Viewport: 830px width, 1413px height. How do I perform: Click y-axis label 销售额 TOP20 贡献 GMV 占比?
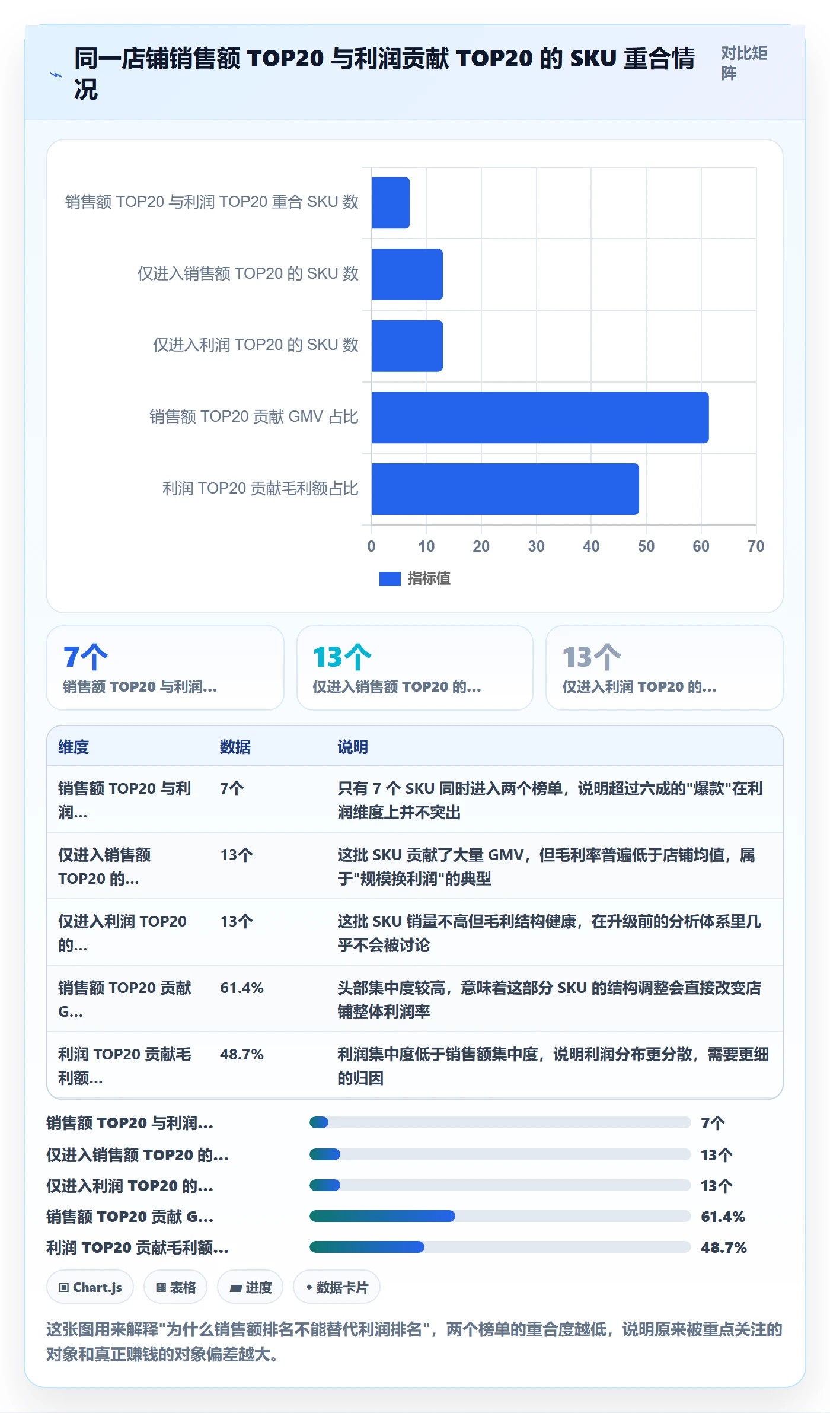click(254, 417)
